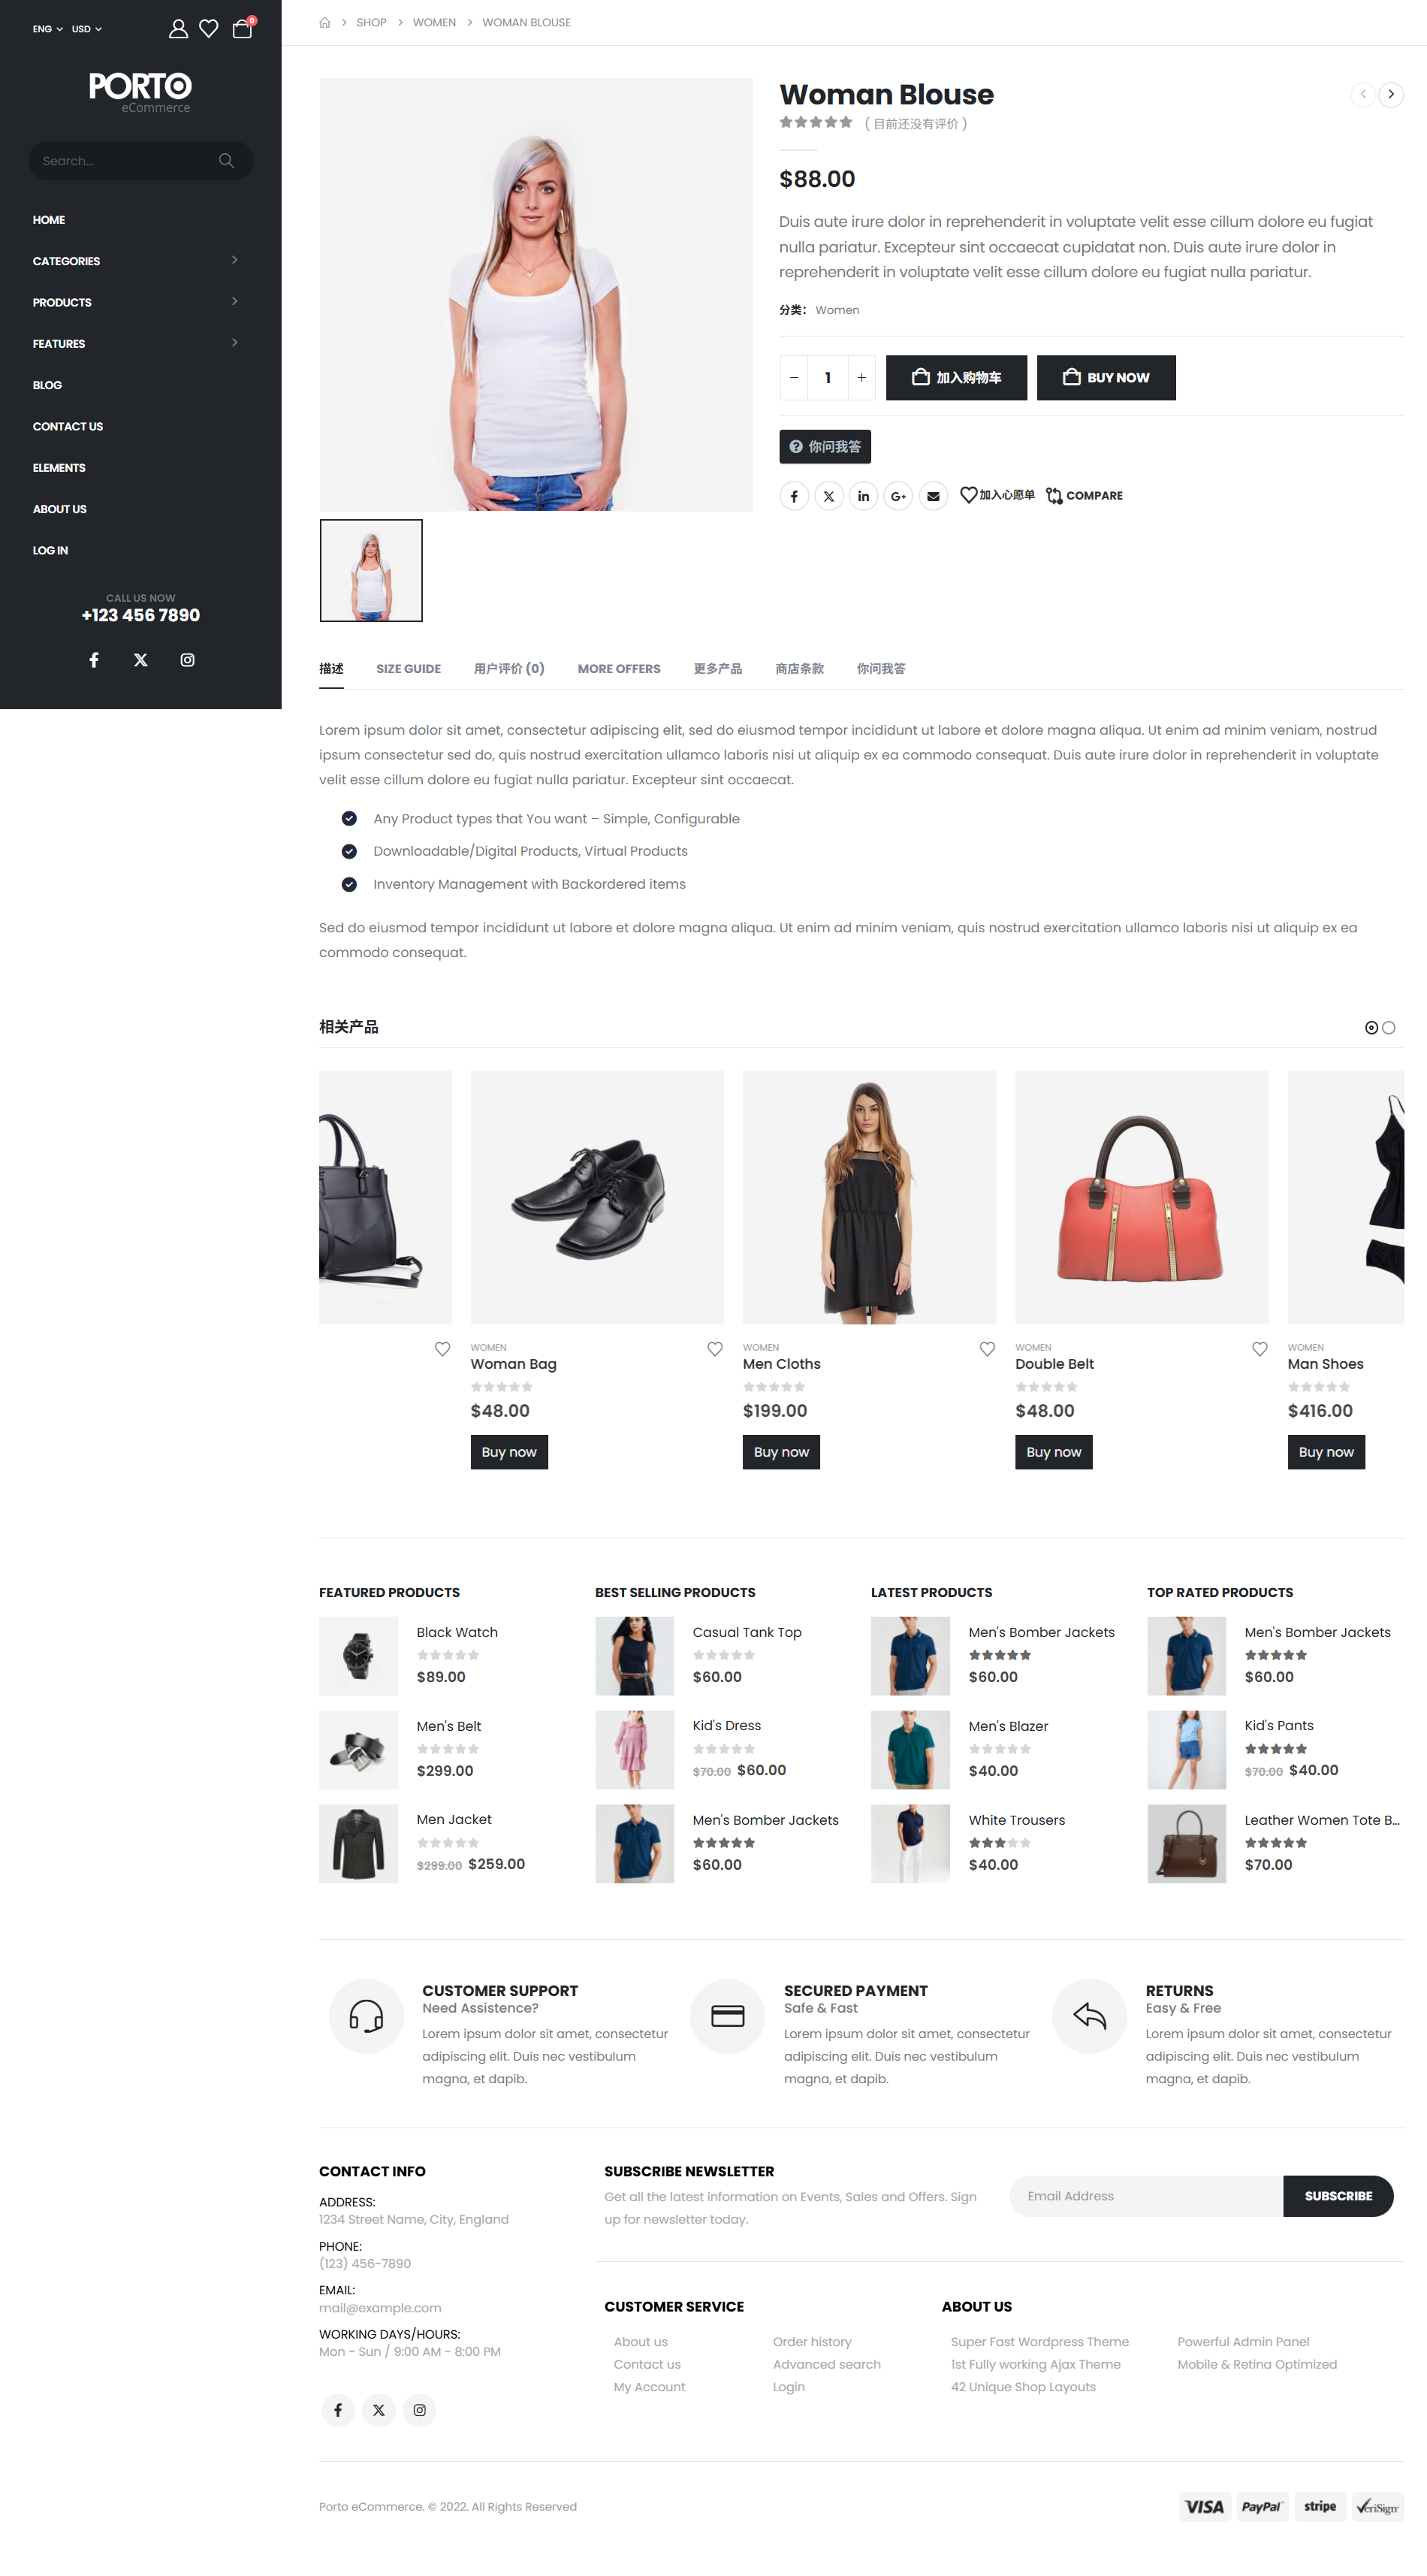
Task: Share product via LinkedIn icon
Action: tap(863, 496)
